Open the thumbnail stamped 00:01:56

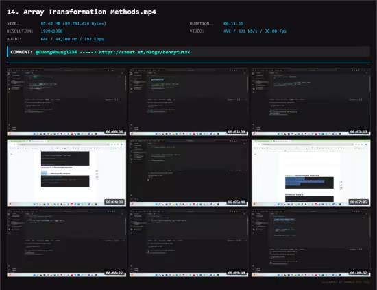pyautogui.click(x=188, y=102)
